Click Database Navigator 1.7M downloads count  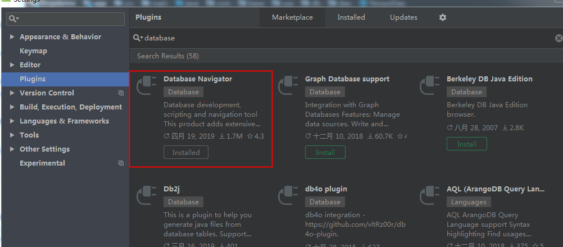tap(231, 136)
